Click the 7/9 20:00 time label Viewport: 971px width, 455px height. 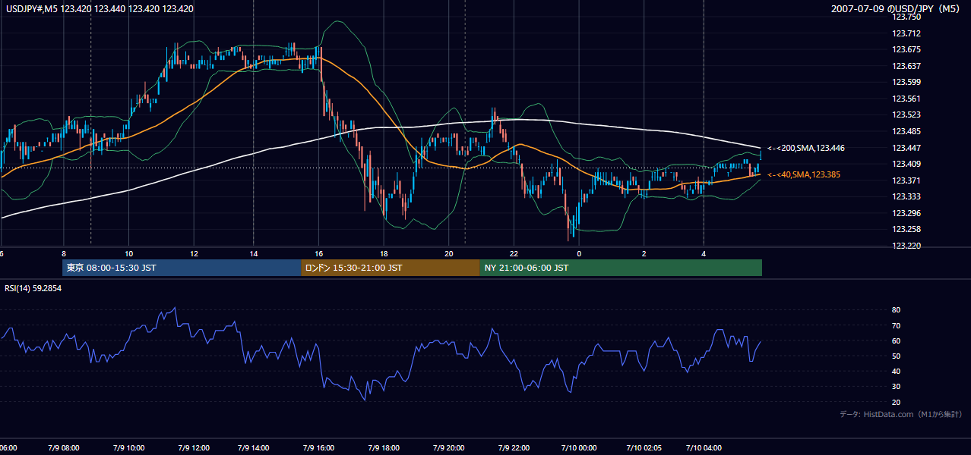(x=449, y=447)
